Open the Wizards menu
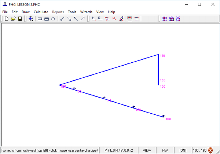The image size is (220, 154). (x=86, y=12)
